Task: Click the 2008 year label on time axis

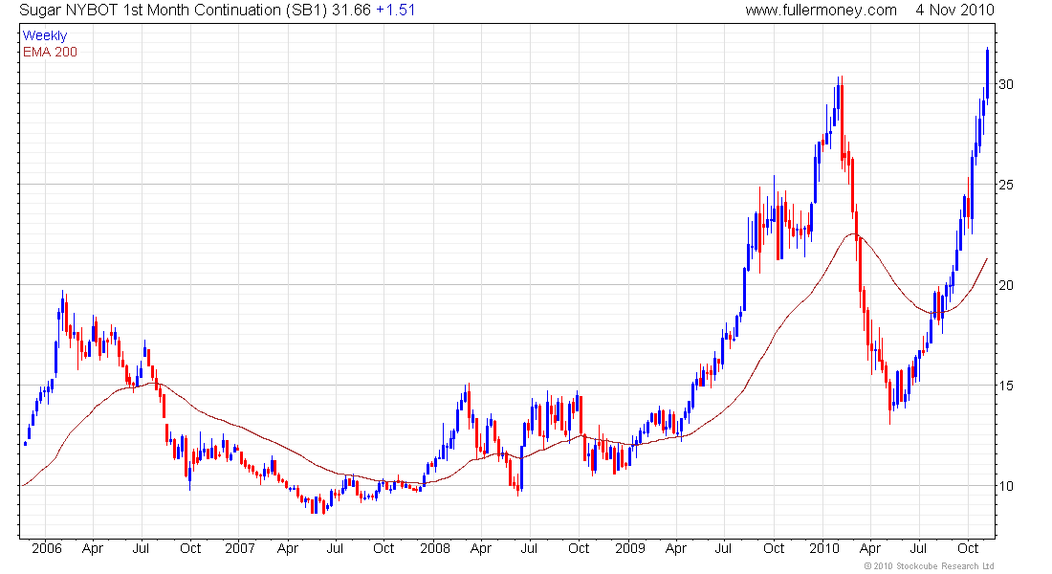Action: [435, 548]
